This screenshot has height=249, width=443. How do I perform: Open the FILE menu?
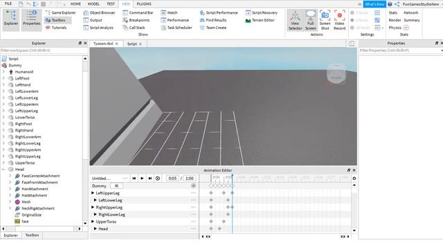coord(8,3)
